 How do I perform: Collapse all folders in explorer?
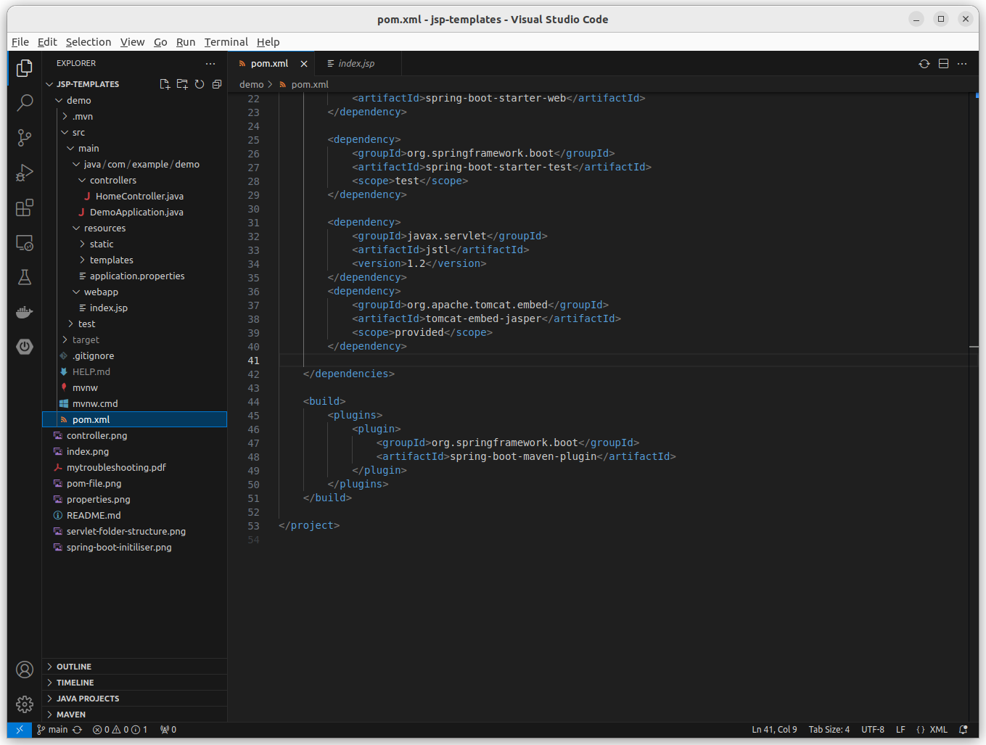click(217, 84)
